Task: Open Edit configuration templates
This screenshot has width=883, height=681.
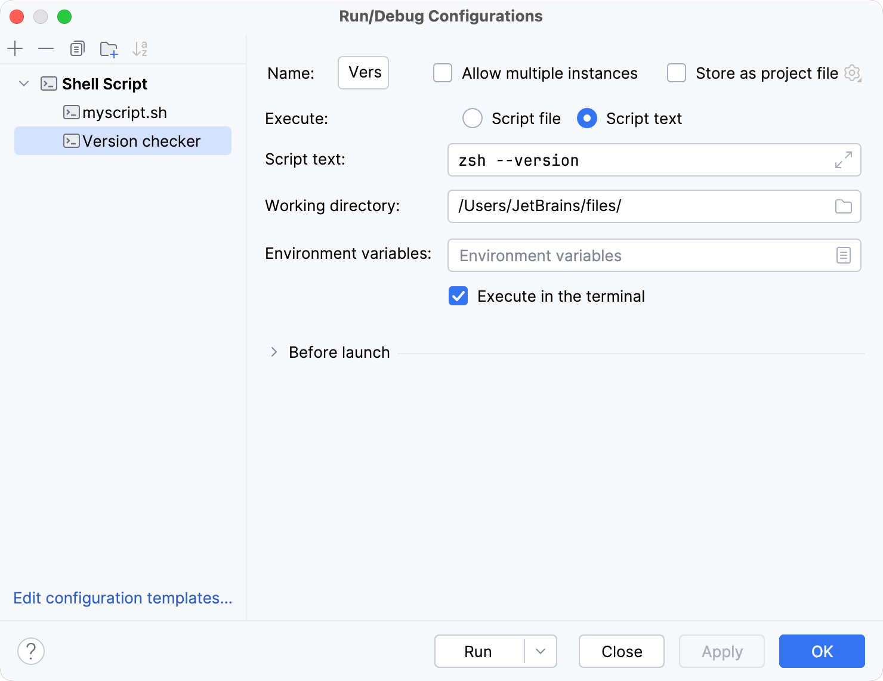Action: [122, 598]
